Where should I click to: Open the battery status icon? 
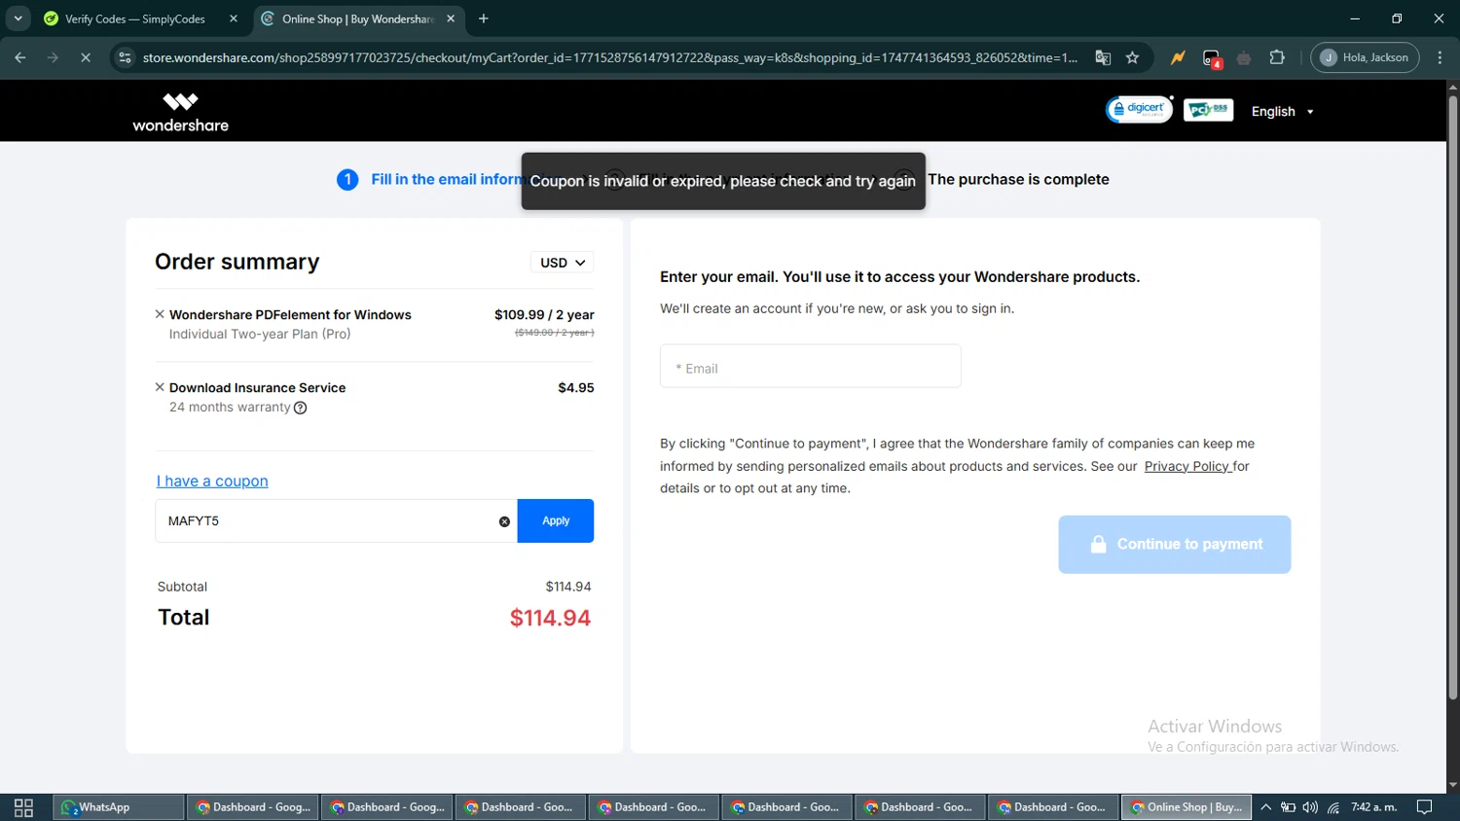point(1288,807)
